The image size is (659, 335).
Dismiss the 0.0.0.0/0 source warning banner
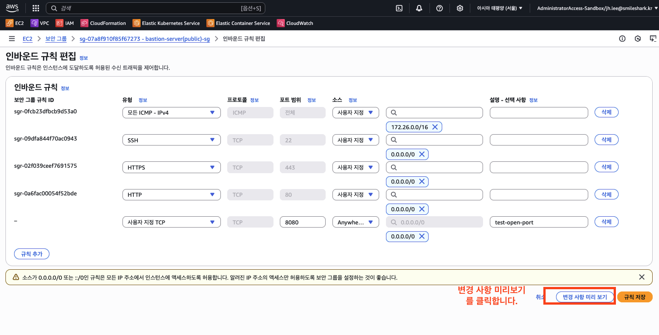pyautogui.click(x=641, y=277)
